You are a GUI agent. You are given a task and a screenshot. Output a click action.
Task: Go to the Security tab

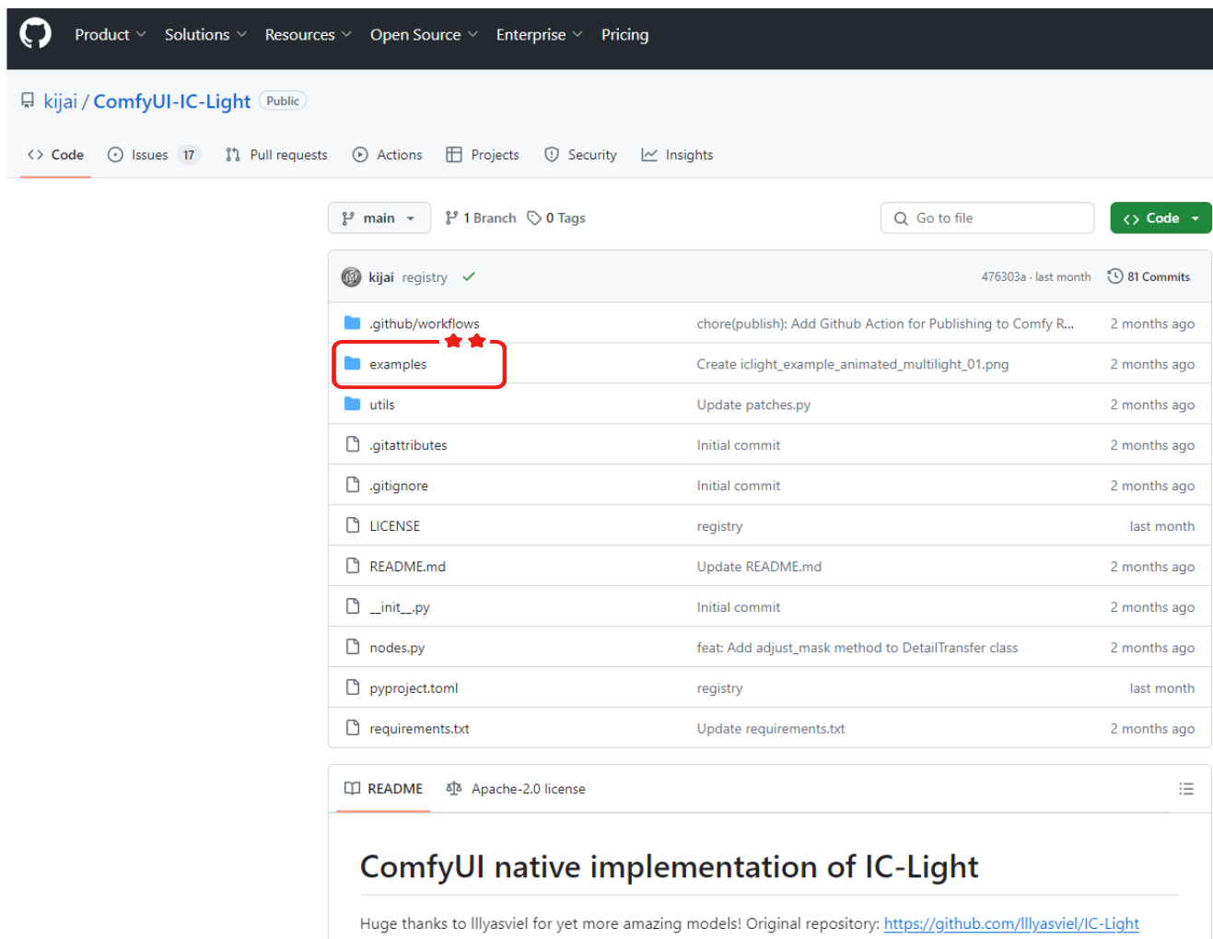[581, 155]
